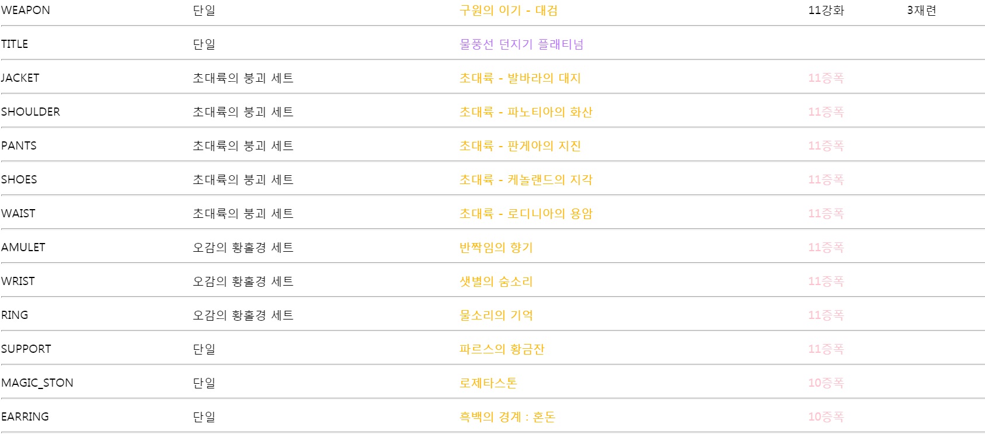
Task: Click the 11강화 value in WEAPON row
Action: click(x=826, y=11)
